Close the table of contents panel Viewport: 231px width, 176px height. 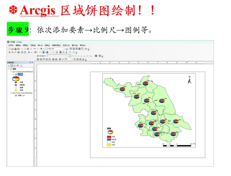click(x=32, y=63)
